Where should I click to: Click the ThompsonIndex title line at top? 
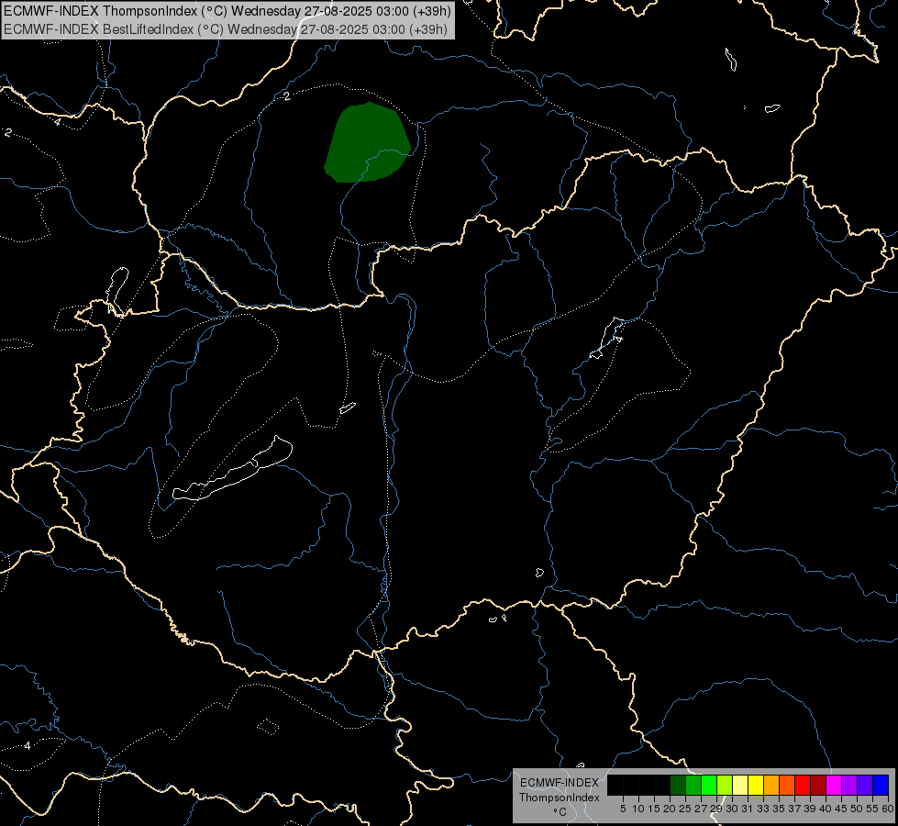(227, 10)
